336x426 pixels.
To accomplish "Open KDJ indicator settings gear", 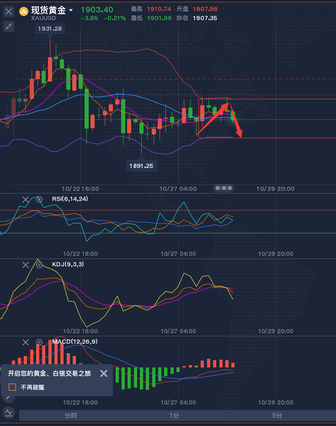I will tap(39, 265).
